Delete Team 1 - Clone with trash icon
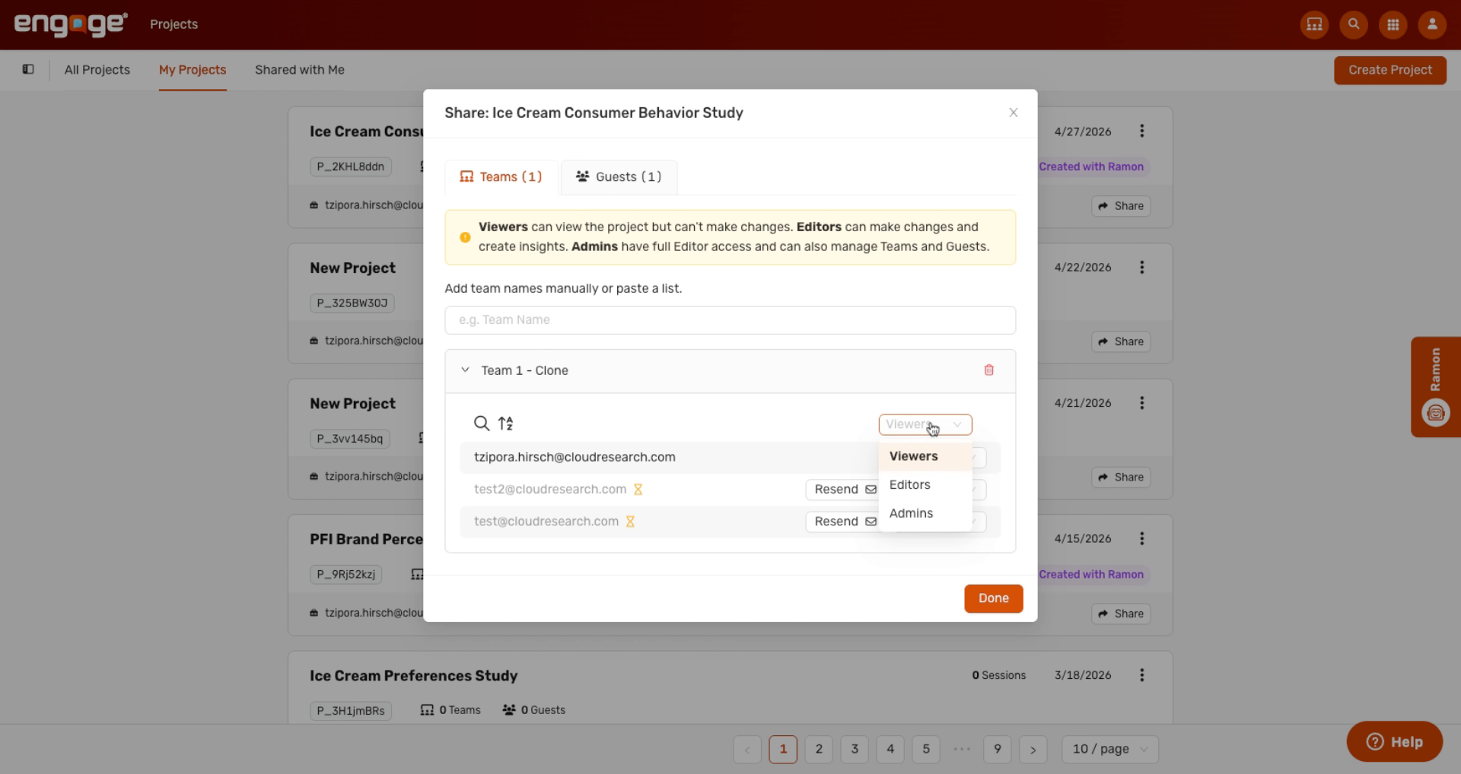 pos(988,370)
